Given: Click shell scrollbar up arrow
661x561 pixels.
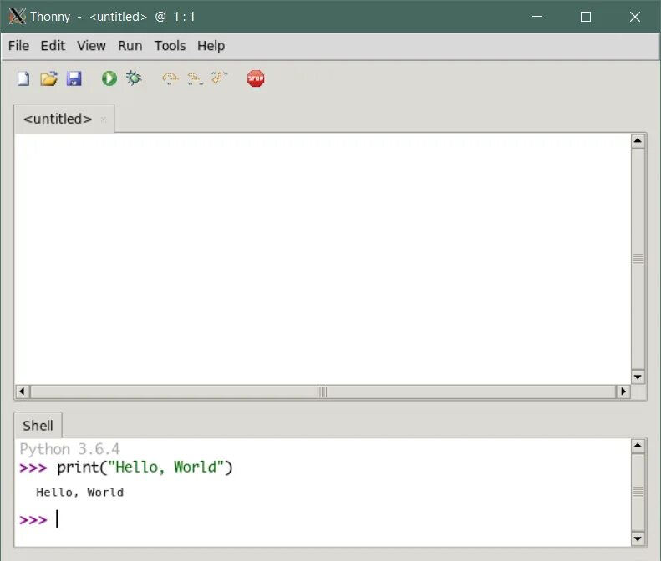Looking at the screenshot, I should click(x=638, y=446).
